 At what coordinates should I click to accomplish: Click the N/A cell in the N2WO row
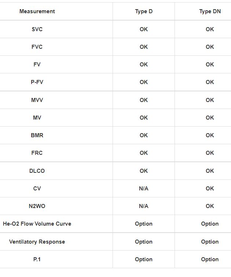144,206
